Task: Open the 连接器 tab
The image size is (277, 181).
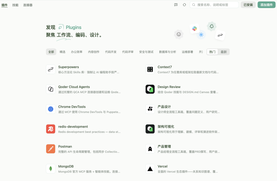Action: click(x=28, y=5)
